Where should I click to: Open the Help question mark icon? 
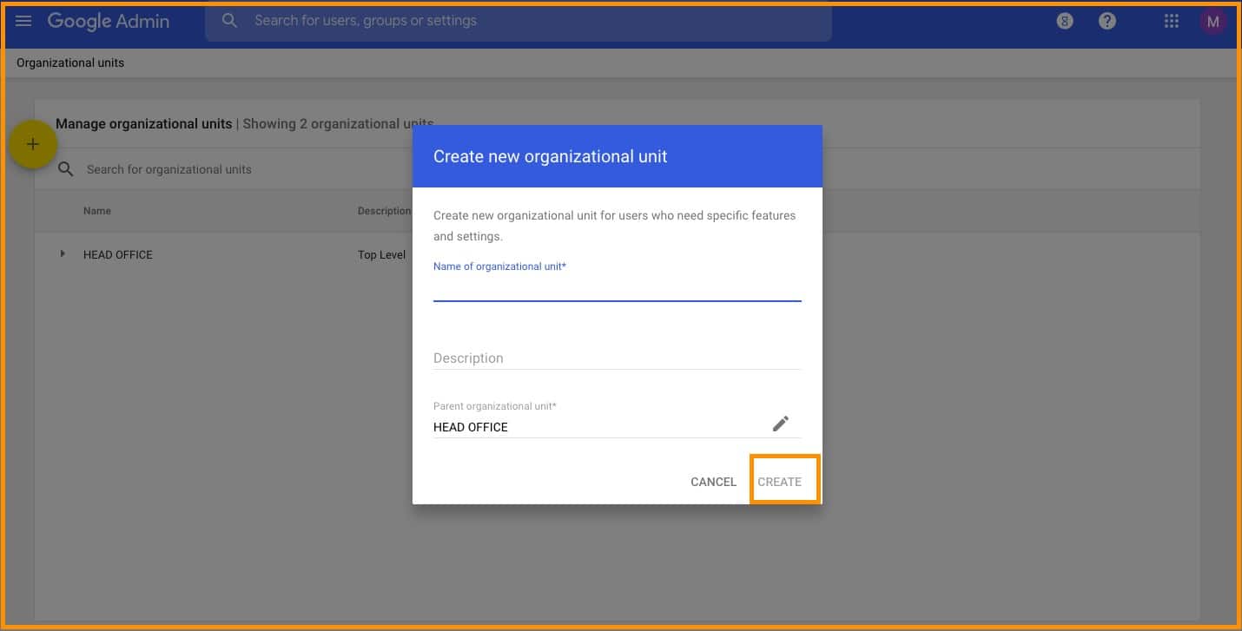coord(1107,22)
